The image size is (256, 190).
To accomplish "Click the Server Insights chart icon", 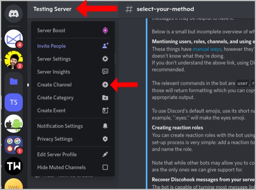I will pyautogui.click(x=105, y=72).
